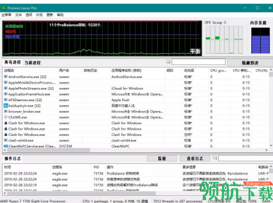
Task: Sort by the 规则 column header
Action: (x=173, y=70)
